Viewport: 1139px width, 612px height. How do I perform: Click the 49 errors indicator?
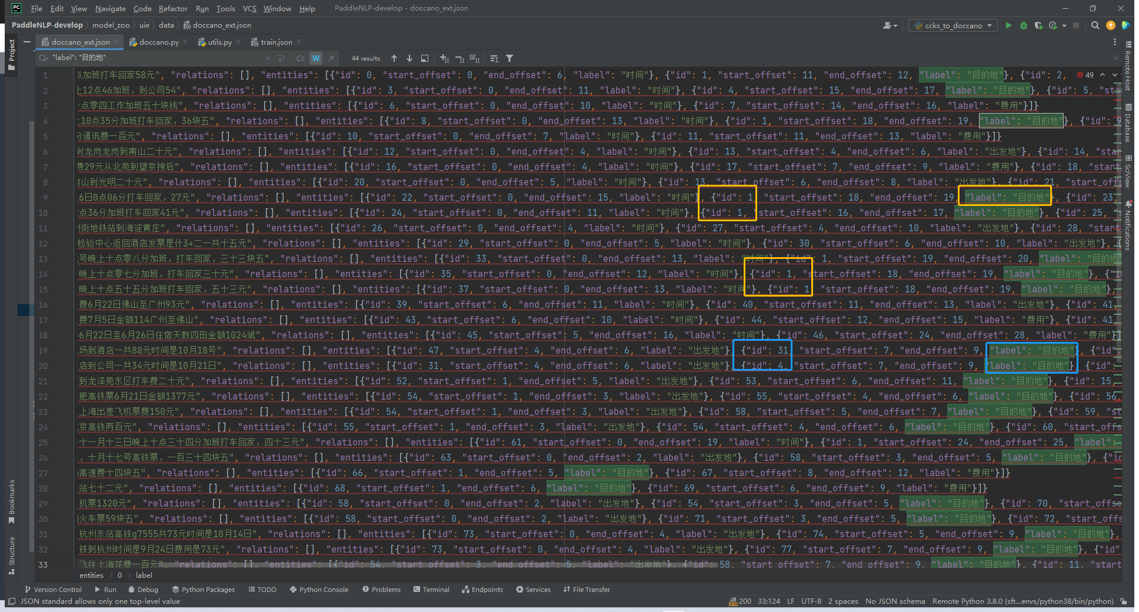click(1085, 75)
